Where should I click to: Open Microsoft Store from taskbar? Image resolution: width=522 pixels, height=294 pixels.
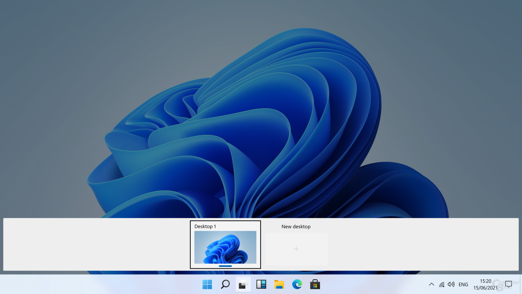pyautogui.click(x=315, y=284)
